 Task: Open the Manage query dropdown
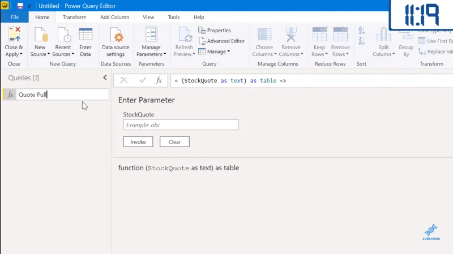click(214, 51)
